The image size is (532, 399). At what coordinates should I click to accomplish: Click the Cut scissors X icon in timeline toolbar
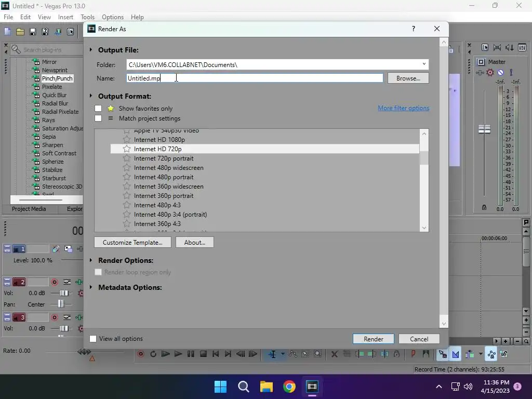point(334,354)
